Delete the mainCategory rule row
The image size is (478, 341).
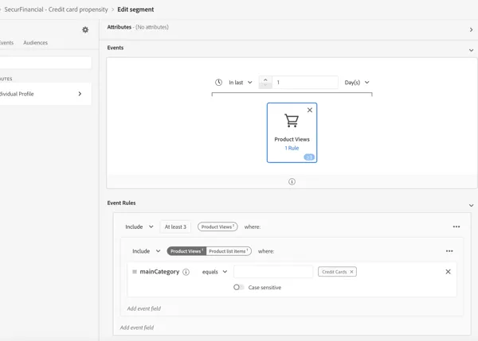point(448,272)
